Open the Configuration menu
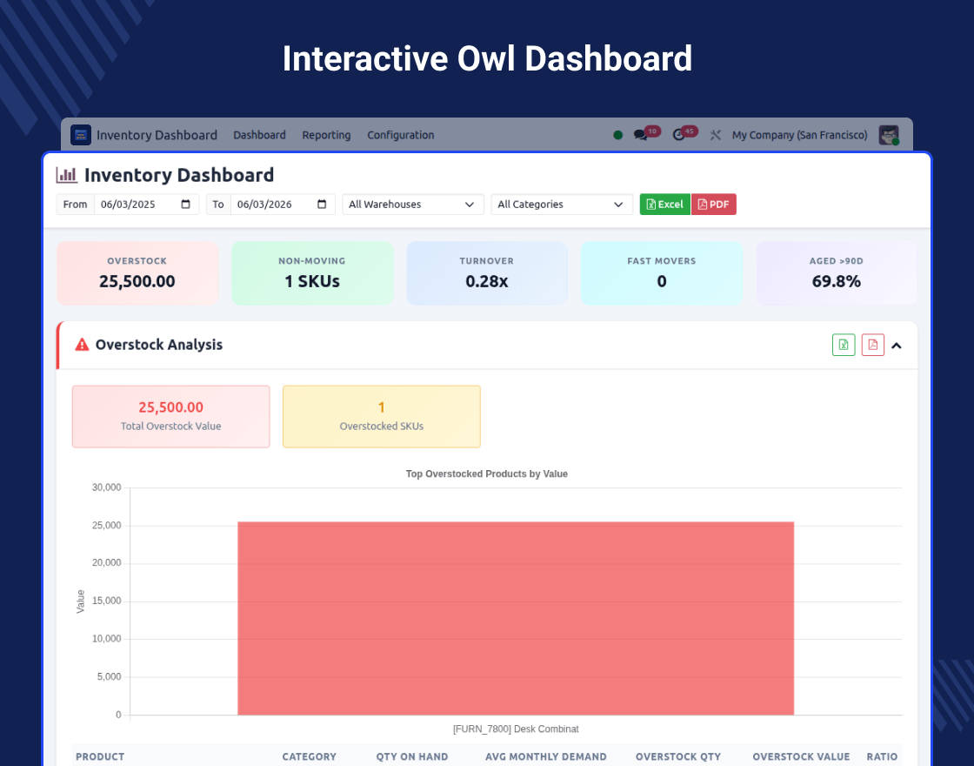Screen dimensions: 974x766 pyautogui.click(x=401, y=135)
